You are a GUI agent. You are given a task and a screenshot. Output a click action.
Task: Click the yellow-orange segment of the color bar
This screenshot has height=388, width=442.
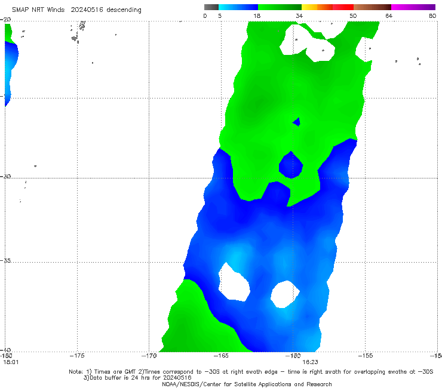317,7
